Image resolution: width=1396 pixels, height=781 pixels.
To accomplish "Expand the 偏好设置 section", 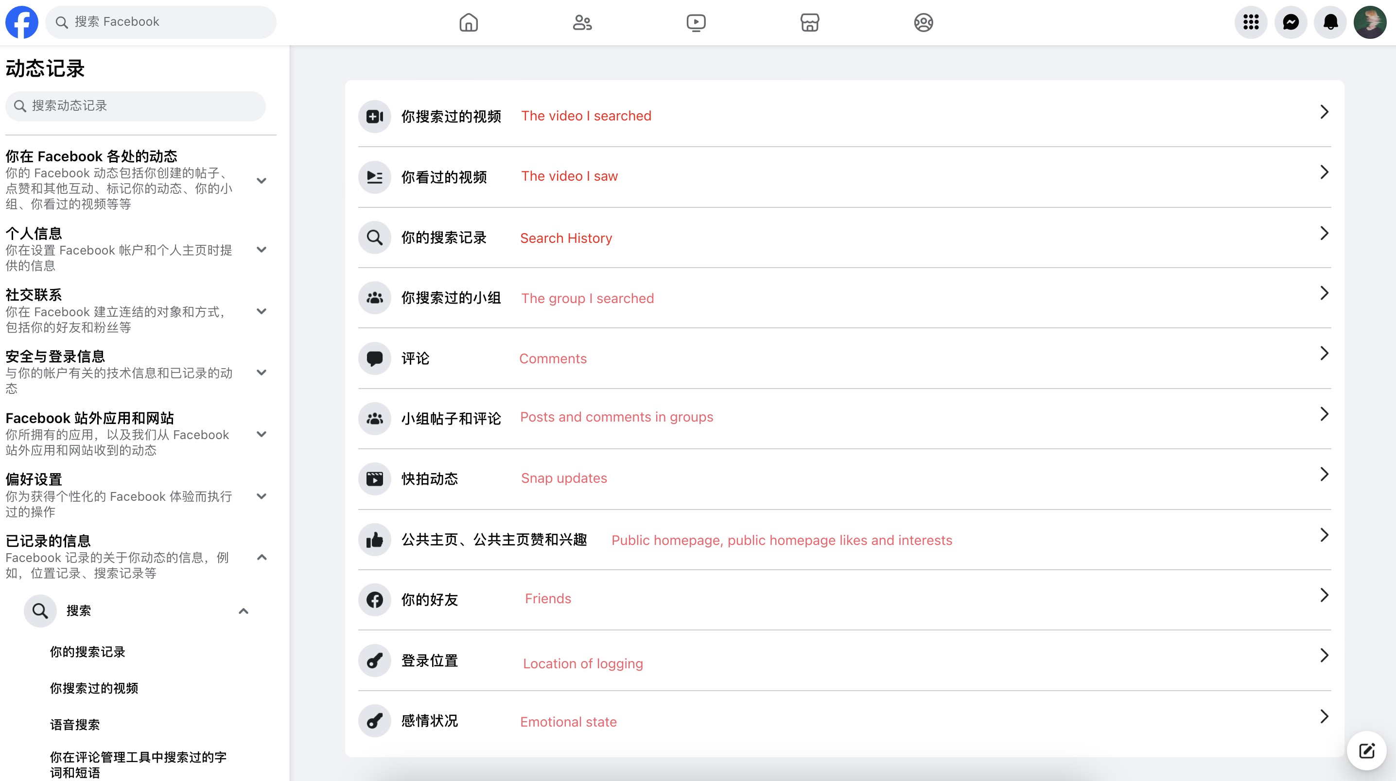I will point(262,496).
